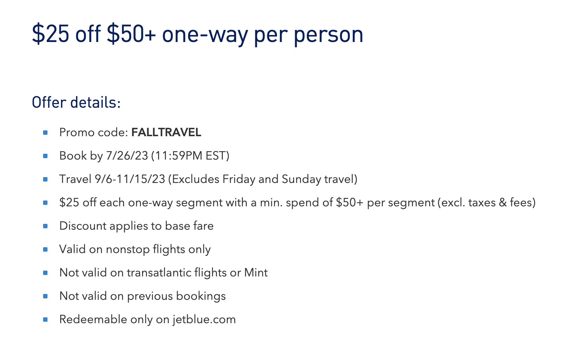
Task: Click the bullet next to 'Book by 7/26/23'
Action: (45, 156)
